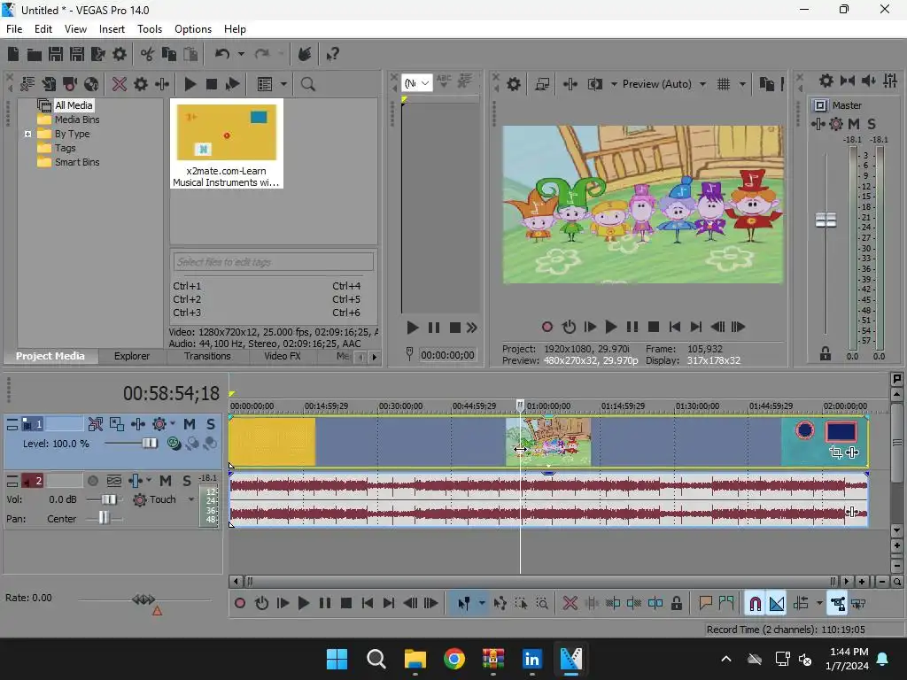Select Smart Bins folder

[x=77, y=163]
